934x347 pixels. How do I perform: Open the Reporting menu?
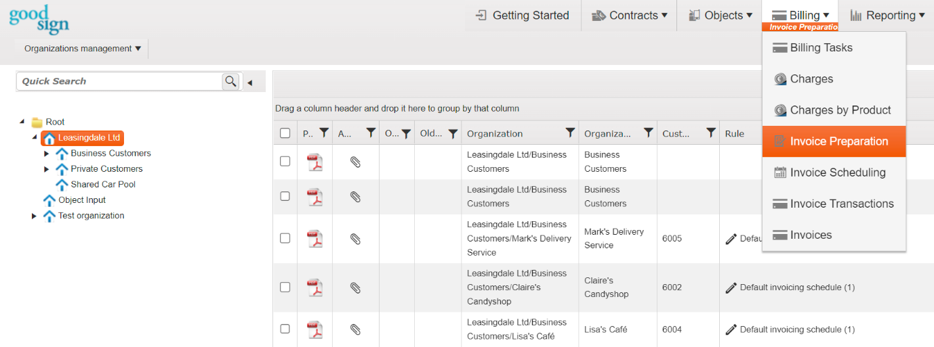887,16
